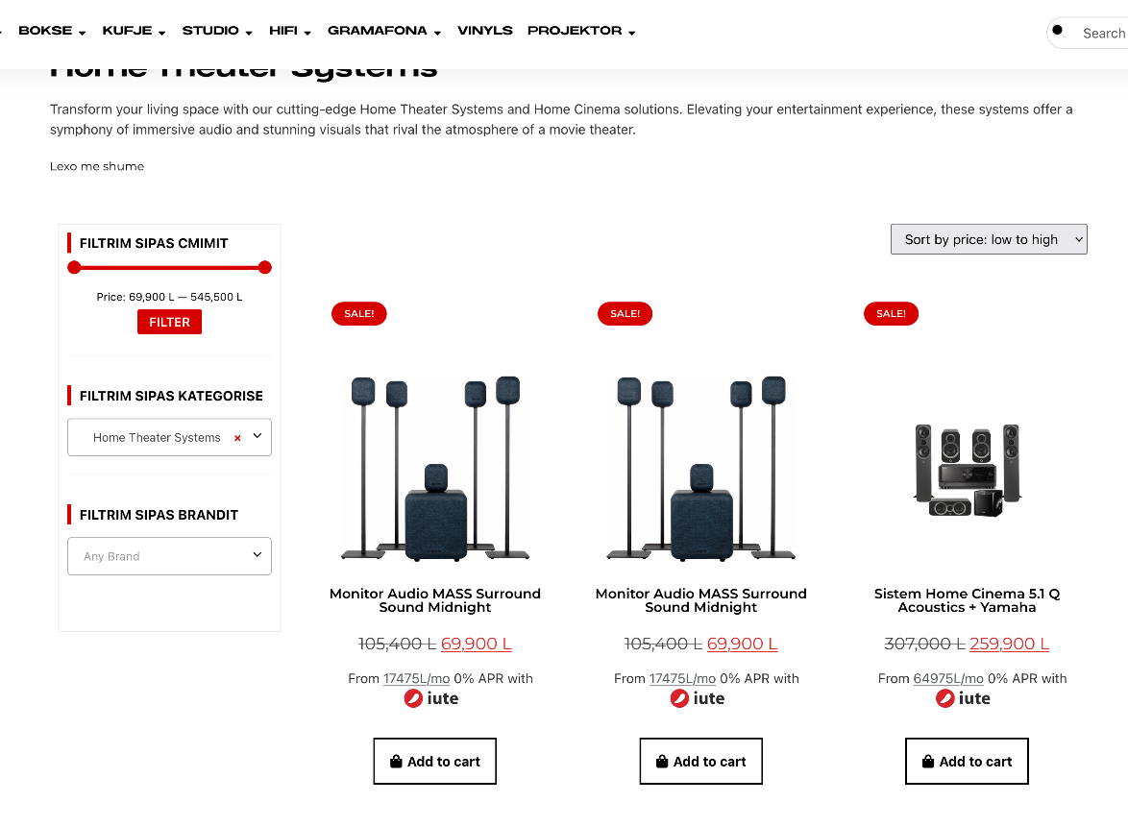1128x827 pixels.
Task: Open the VINYLS menu item
Action: 484,31
